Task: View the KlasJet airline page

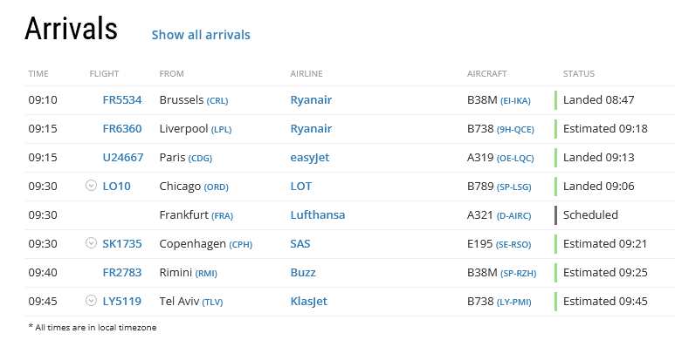Action: (308, 302)
